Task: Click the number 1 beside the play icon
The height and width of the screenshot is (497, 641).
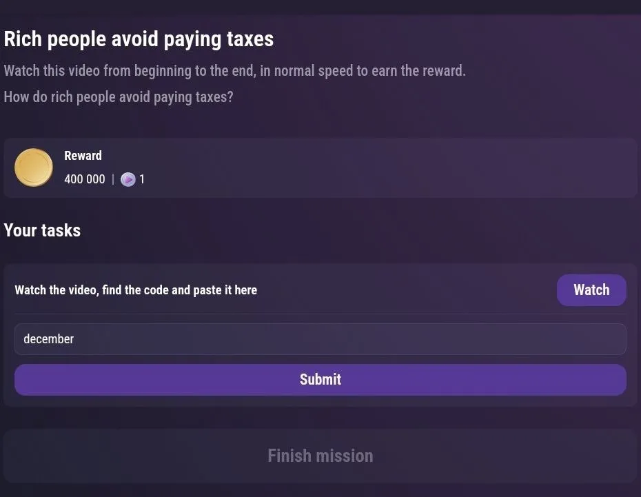Action: click(142, 180)
